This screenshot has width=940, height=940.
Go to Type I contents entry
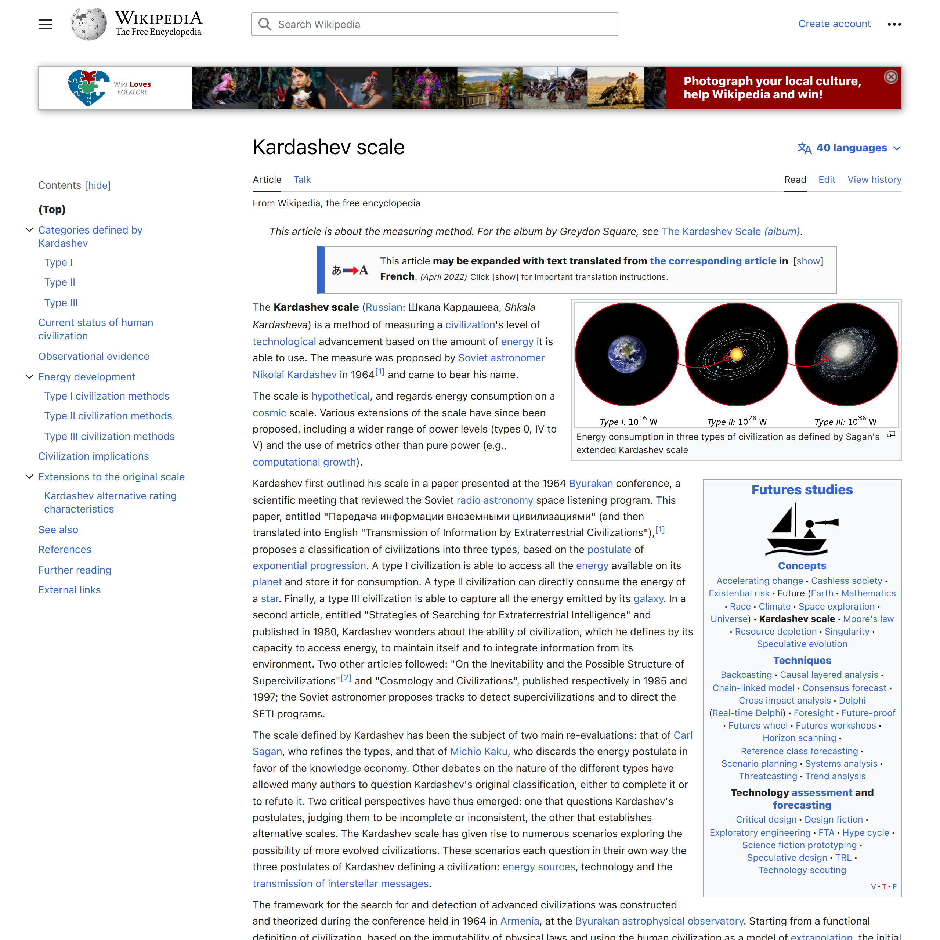pos(58,262)
